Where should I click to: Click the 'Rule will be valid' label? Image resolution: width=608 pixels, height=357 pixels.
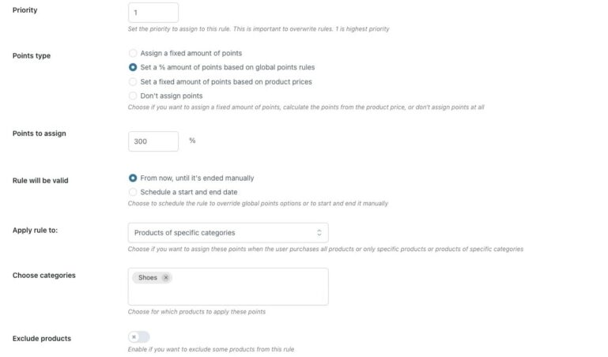click(40, 180)
